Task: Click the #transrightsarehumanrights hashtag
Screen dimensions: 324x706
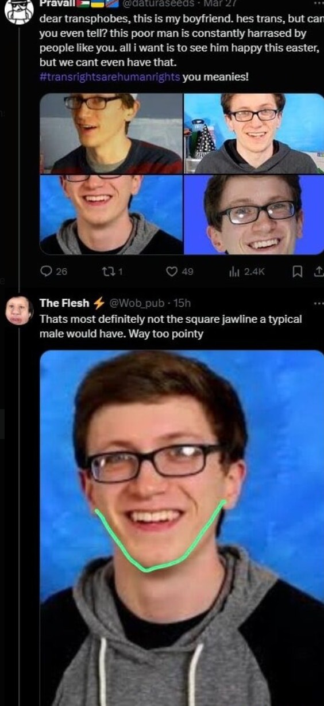Action: point(110,77)
